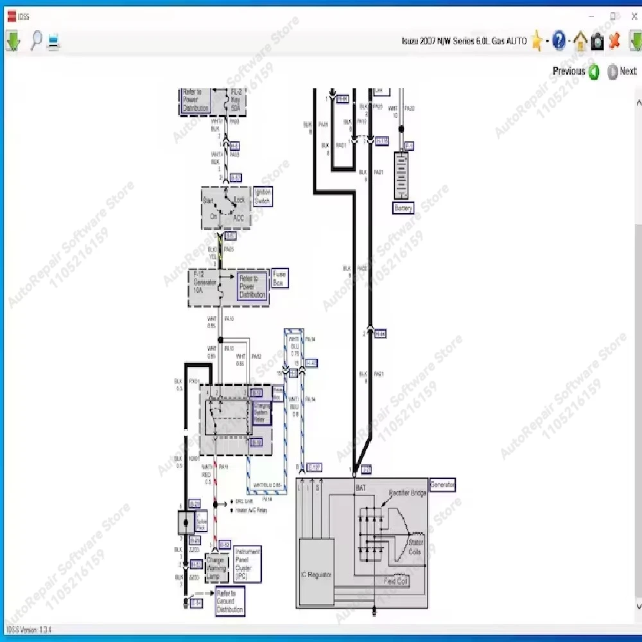Click the green arrow icon right of red X
The height and width of the screenshot is (642, 642).
point(636,41)
